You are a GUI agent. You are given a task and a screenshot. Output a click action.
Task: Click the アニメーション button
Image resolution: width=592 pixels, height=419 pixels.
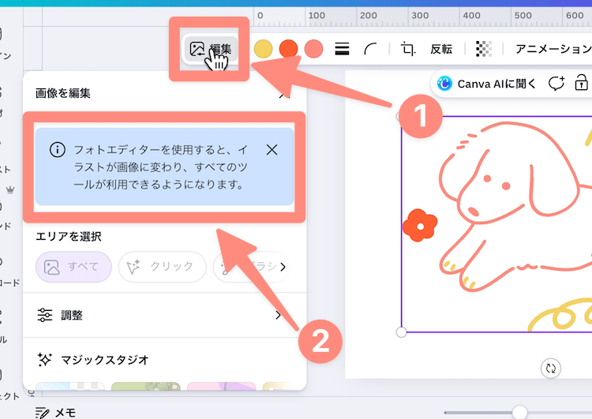coord(553,49)
